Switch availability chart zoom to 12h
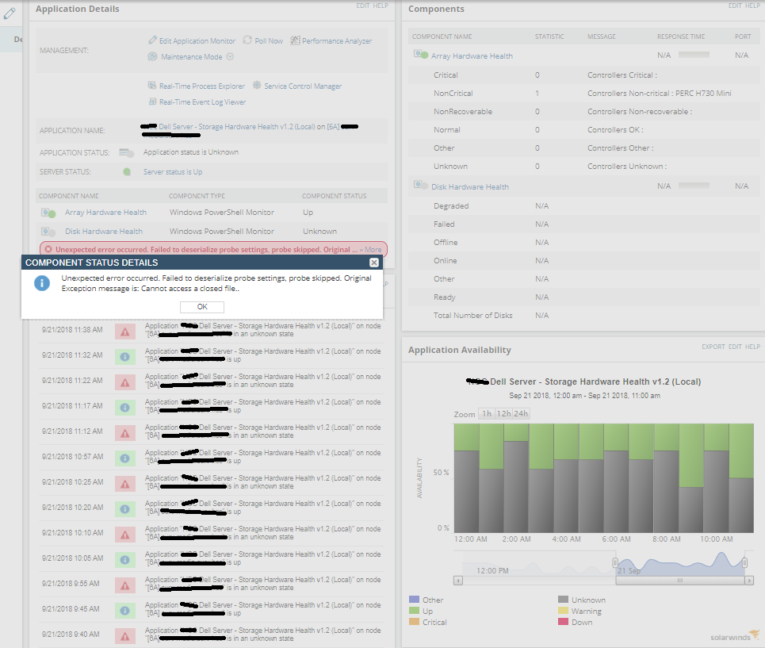Screen dimensions: 765x648 click(504, 412)
